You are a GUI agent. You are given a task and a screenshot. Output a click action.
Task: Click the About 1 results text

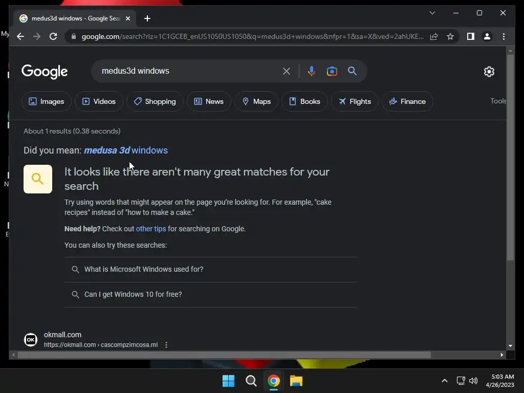[x=72, y=132]
